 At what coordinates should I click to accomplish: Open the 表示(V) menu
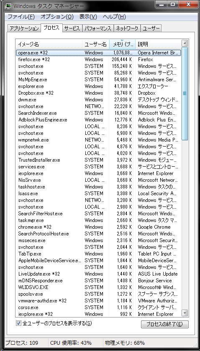tap(88, 17)
